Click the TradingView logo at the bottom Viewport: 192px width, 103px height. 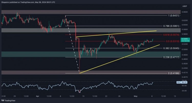pos(8,100)
